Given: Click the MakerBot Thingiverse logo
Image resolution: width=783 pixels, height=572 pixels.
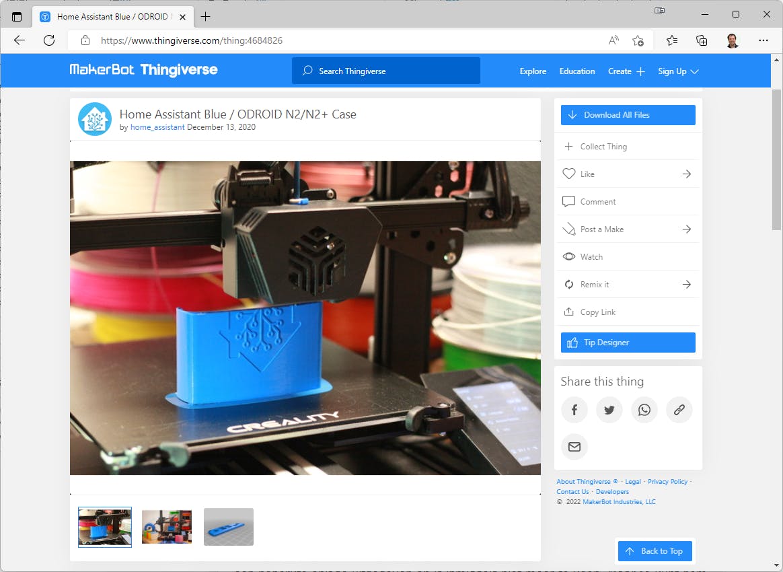Looking at the screenshot, I should pyautogui.click(x=143, y=70).
